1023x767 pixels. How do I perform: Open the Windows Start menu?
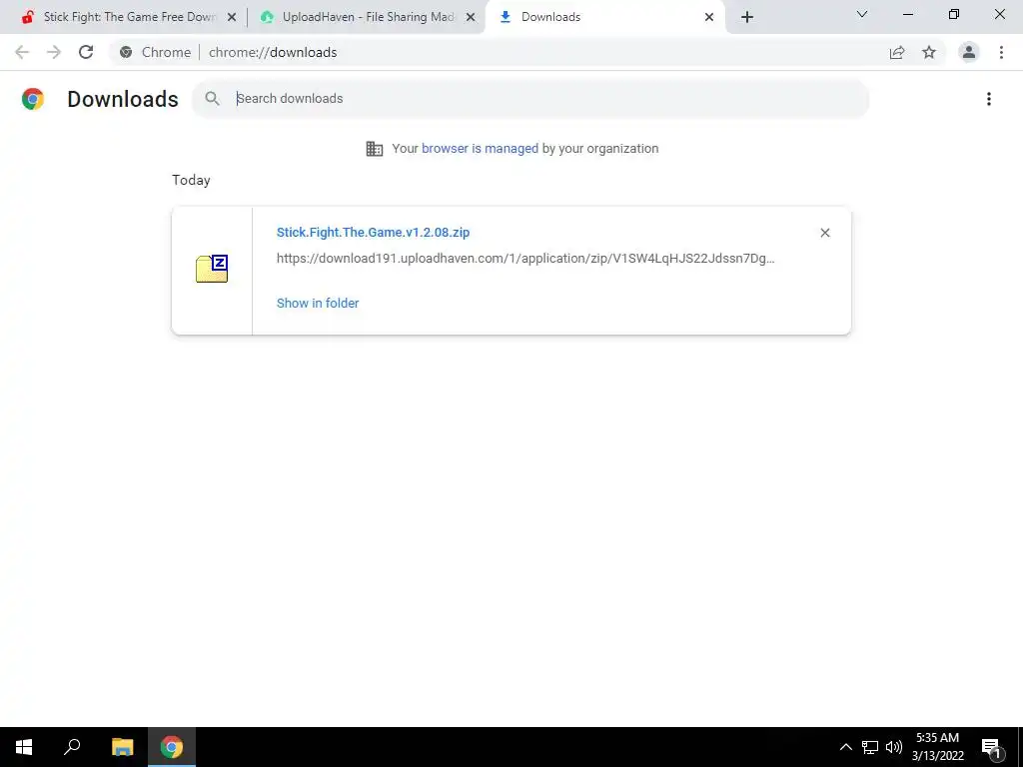pos(24,747)
